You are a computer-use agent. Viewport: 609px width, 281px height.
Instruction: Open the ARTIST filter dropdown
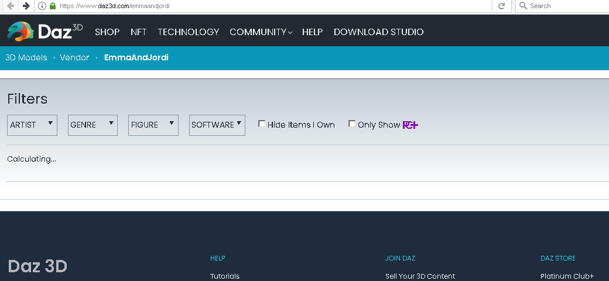coord(32,125)
